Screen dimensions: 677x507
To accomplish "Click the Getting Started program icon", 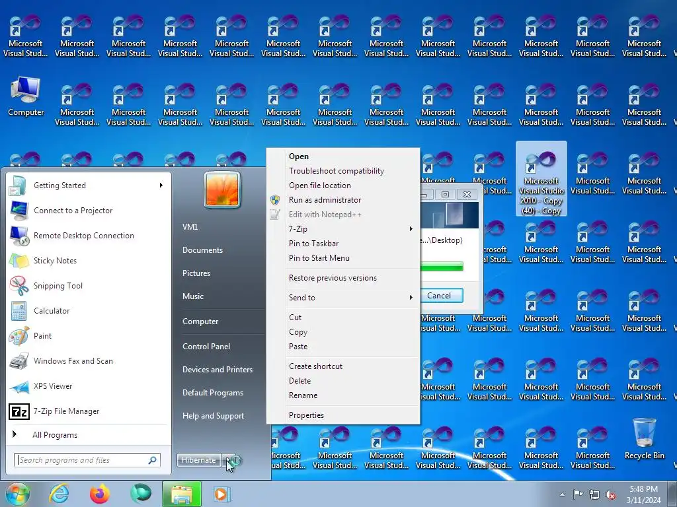I will click(x=18, y=186).
